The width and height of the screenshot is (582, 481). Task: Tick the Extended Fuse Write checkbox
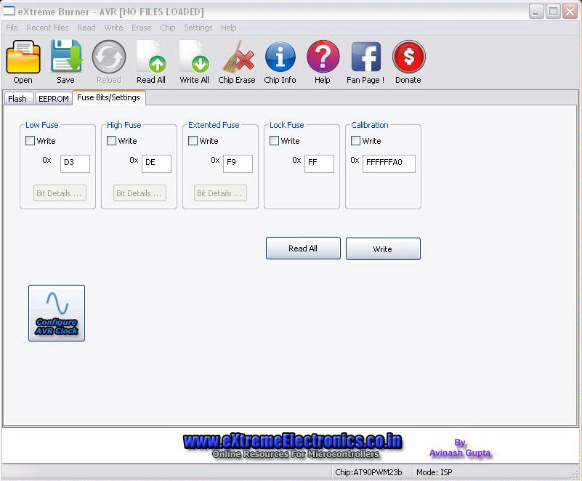point(193,141)
